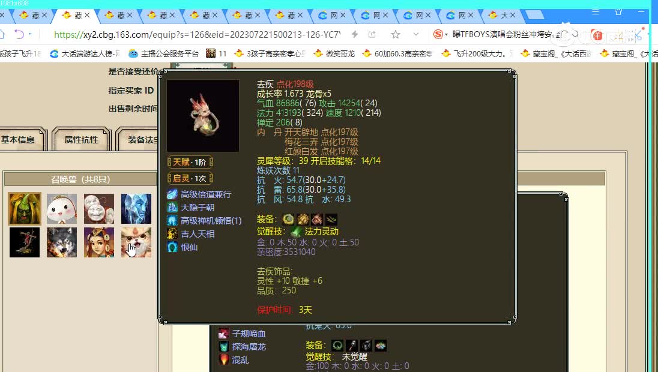658x372 pixels.
Task: Expand the address bar history dropdown chevron
Action: (416, 34)
